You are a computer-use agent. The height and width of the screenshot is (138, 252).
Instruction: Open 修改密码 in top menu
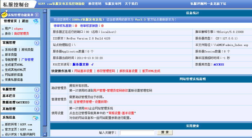click(x=95, y=4)
